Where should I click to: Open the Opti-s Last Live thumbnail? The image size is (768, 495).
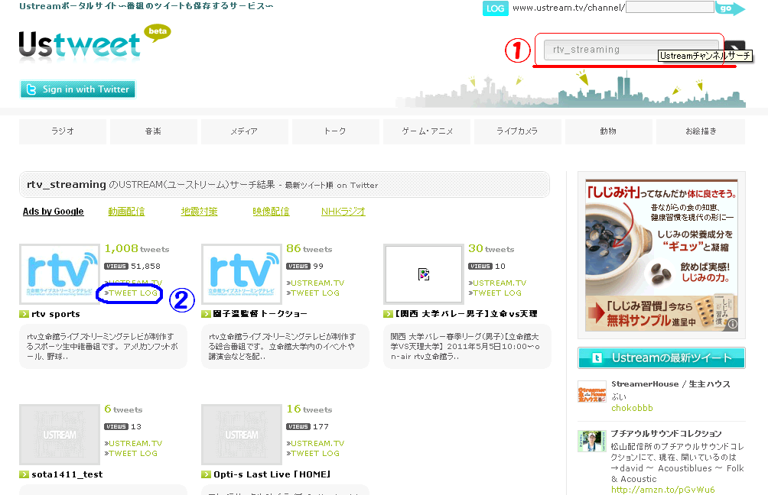coord(242,435)
